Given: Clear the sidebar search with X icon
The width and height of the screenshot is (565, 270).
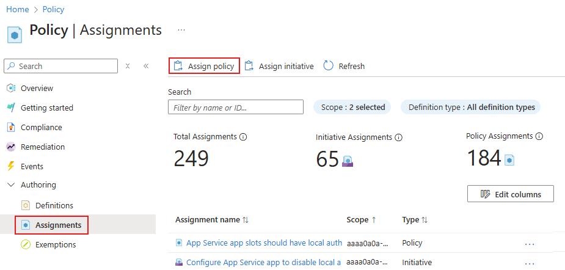Looking at the screenshot, I should coord(128,66).
